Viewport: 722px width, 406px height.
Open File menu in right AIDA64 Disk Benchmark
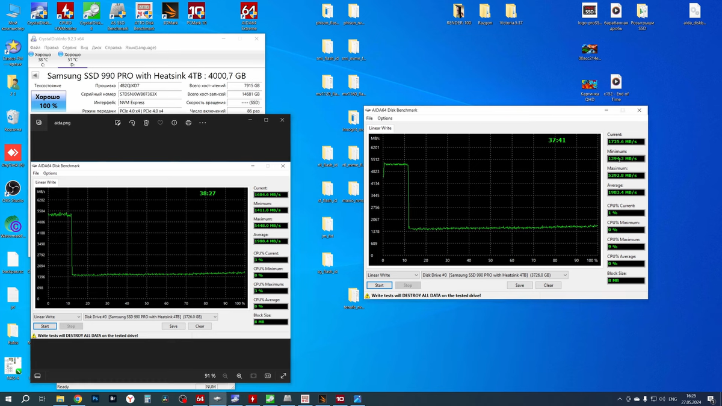369,118
